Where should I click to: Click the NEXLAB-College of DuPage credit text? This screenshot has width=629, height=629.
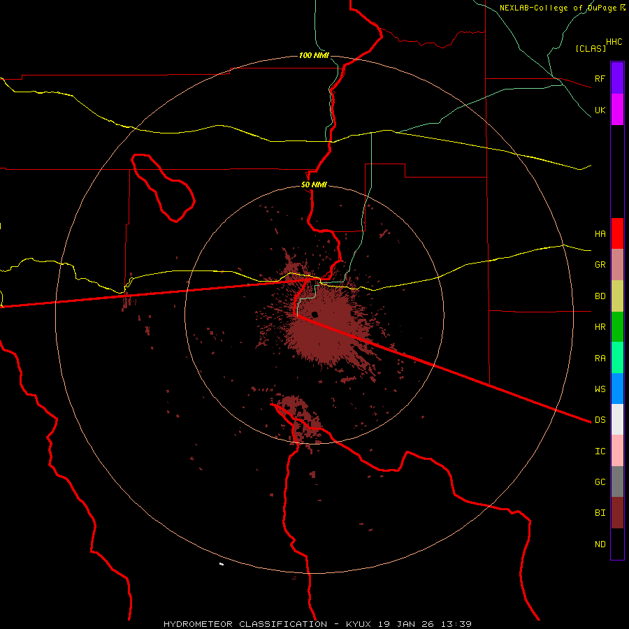558,8
